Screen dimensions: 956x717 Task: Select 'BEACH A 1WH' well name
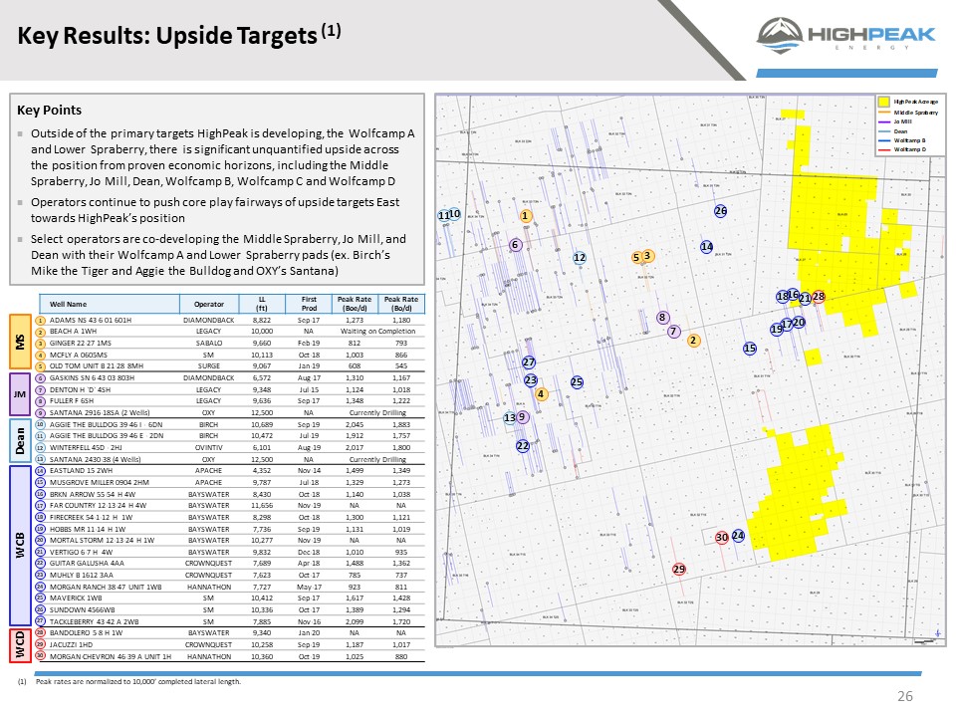[71, 332]
